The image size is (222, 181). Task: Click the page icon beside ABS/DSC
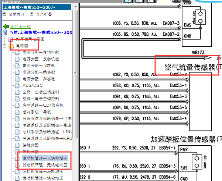click(17, 85)
